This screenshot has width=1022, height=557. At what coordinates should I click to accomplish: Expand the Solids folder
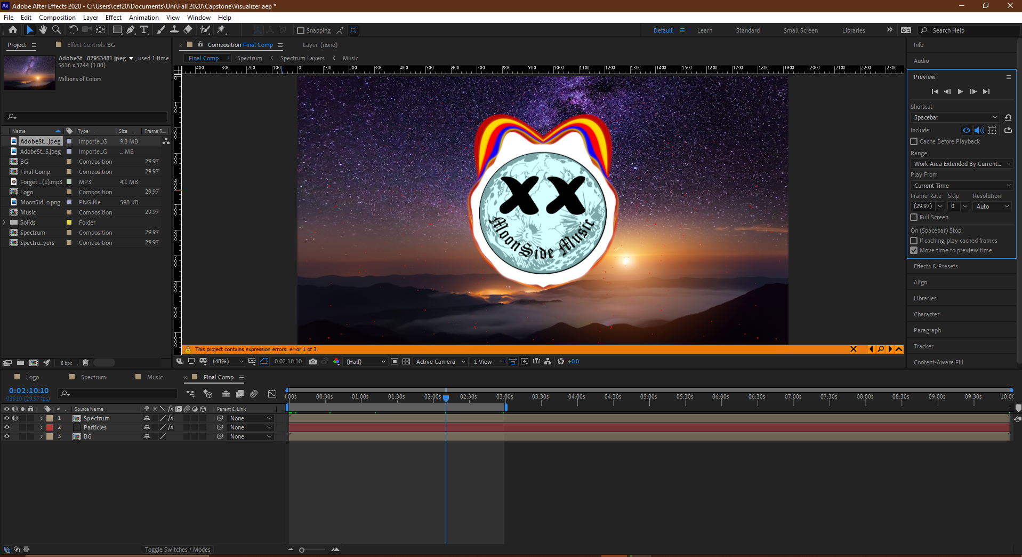5,222
